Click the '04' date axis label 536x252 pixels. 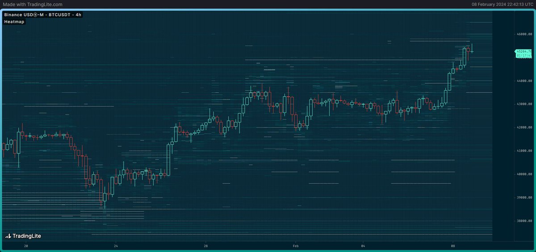pyautogui.click(x=363, y=246)
